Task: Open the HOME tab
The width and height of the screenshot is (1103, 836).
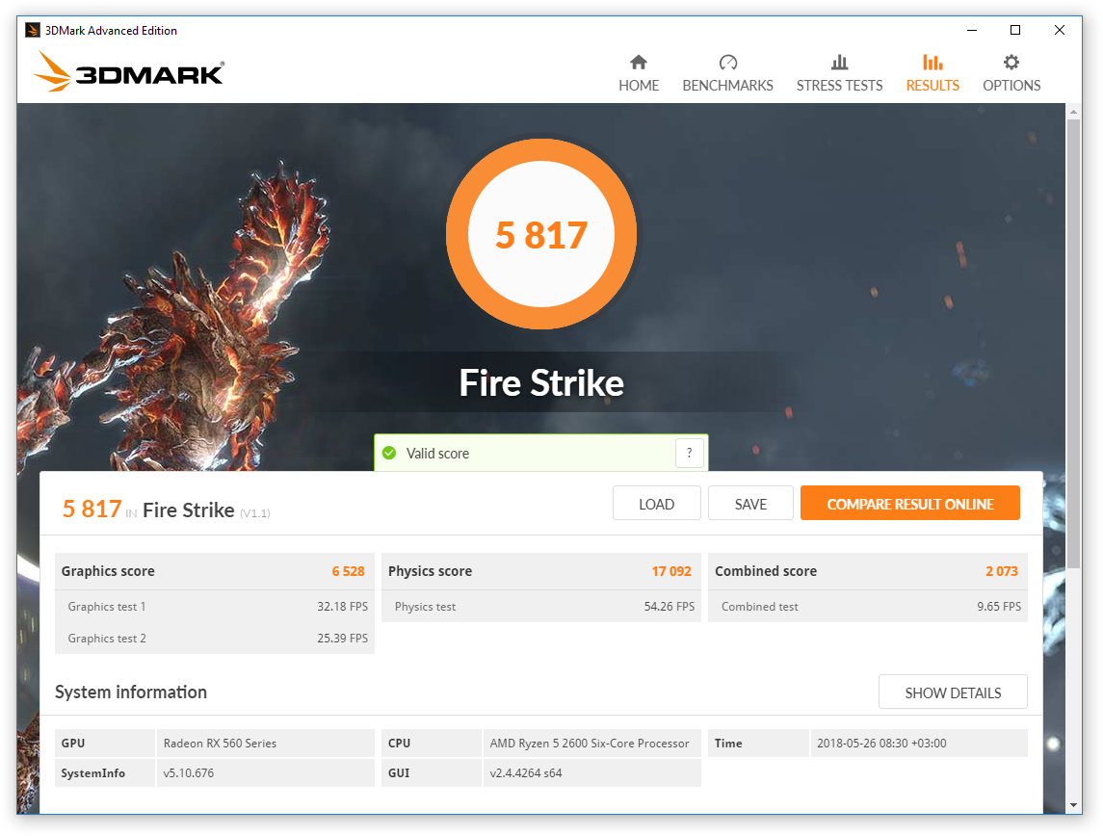Action: point(639,73)
